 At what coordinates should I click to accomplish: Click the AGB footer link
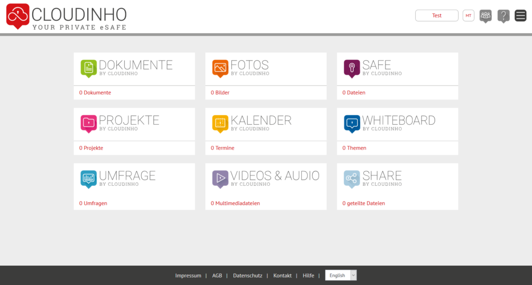[217, 276]
